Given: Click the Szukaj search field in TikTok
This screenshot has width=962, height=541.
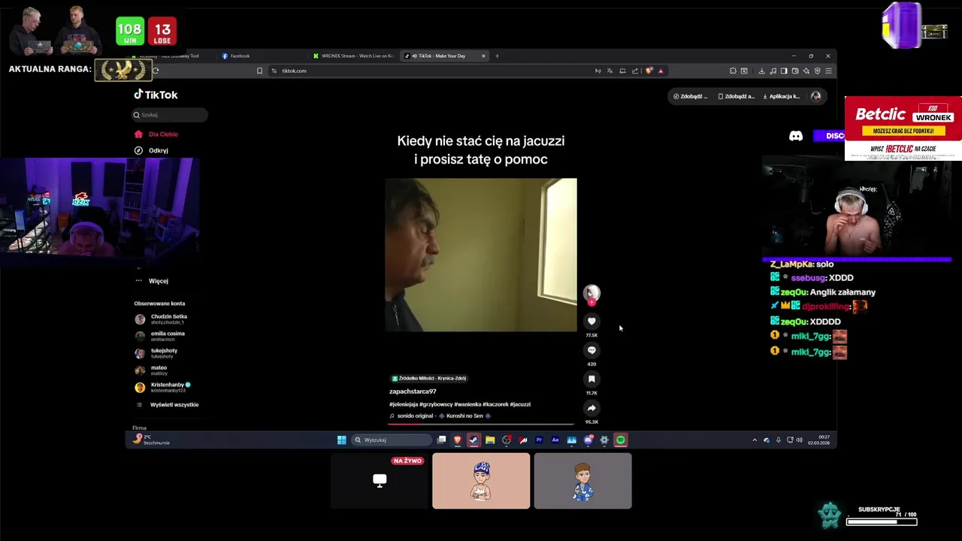Looking at the screenshot, I should tap(169, 115).
